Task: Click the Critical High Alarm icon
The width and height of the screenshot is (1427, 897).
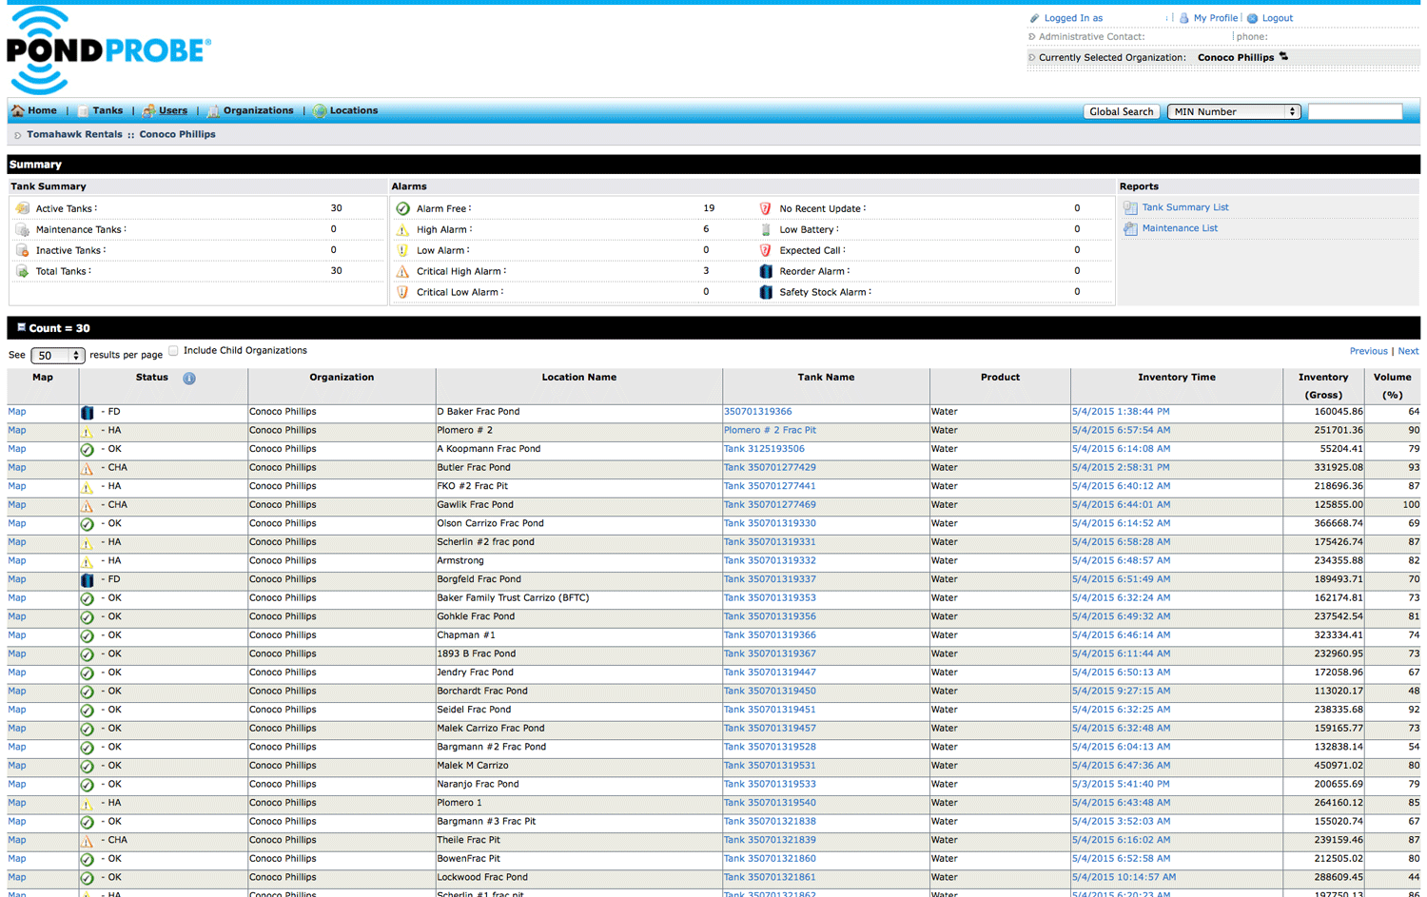Action: click(x=402, y=271)
